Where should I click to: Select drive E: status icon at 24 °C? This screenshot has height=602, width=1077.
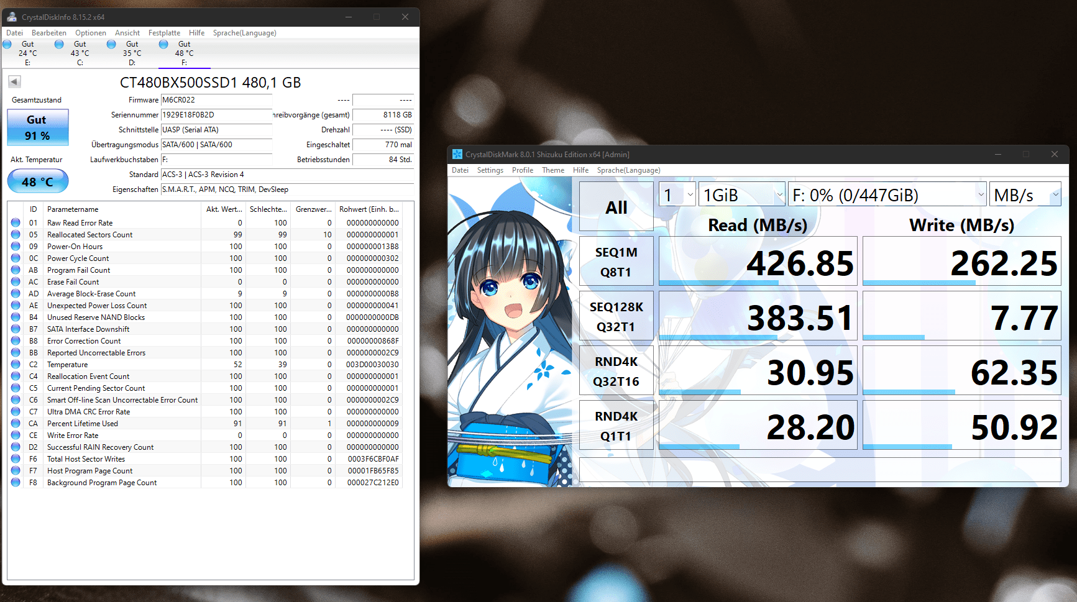point(7,44)
